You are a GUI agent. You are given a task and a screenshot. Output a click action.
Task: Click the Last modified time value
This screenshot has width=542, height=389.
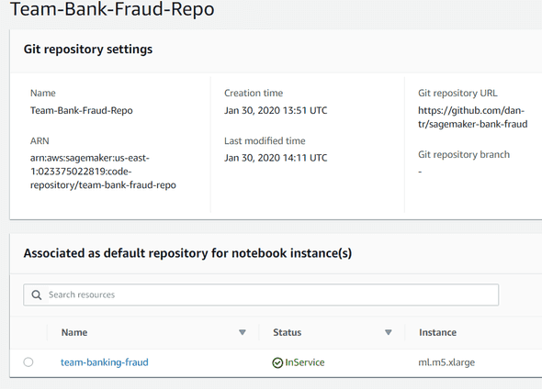pyautogui.click(x=276, y=158)
